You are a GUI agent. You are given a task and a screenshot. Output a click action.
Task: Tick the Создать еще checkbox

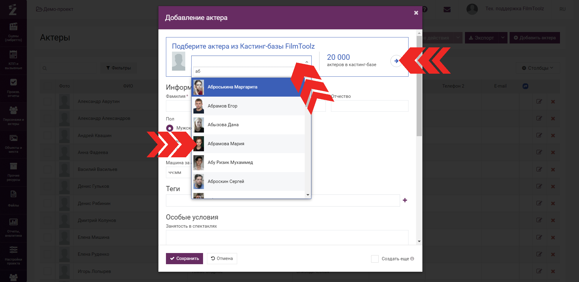(x=375, y=259)
